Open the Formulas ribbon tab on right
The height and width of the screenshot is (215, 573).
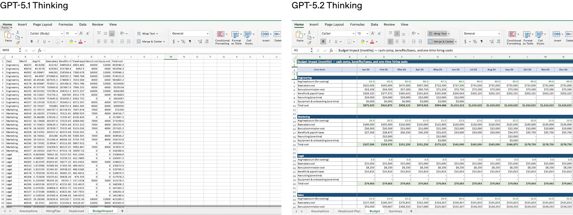pyautogui.click(x=357, y=24)
